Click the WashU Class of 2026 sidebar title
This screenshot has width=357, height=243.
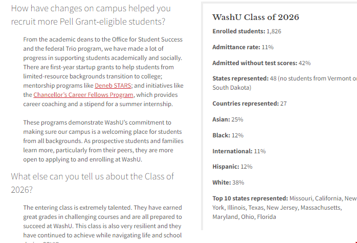(x=255, y=17)
